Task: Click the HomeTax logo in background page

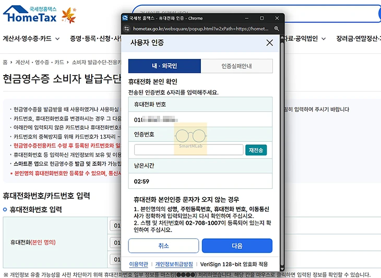Action: click(30, 15)
